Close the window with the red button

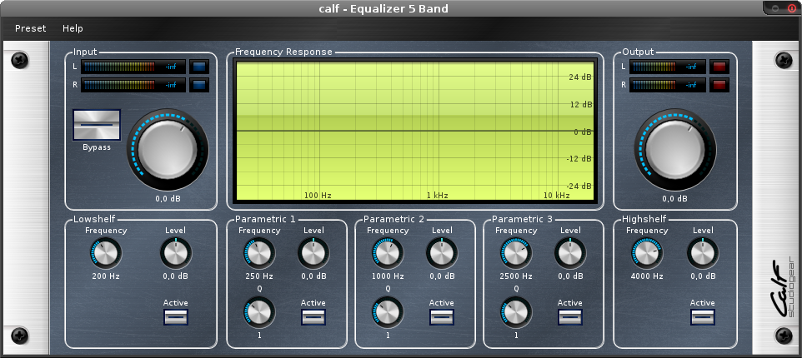click(792, 8)
